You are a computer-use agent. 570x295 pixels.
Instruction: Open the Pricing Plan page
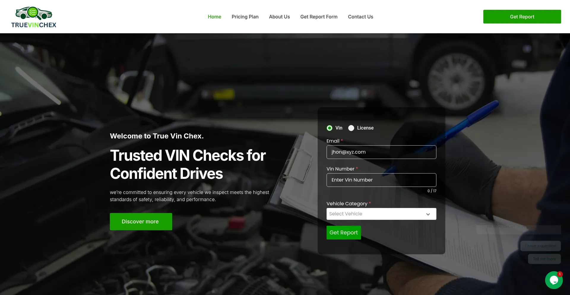tap(245, 17)
